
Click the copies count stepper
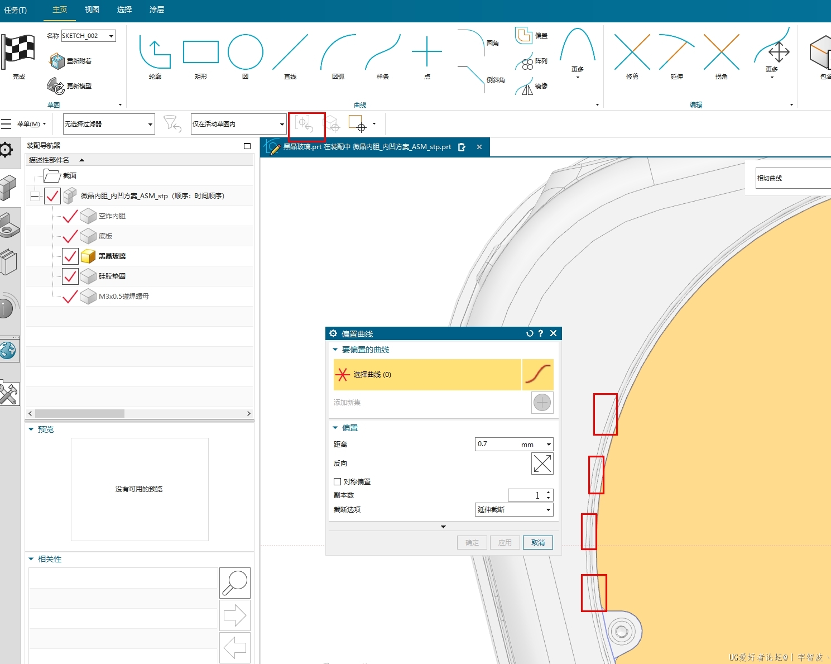click(x=549, y=495)
